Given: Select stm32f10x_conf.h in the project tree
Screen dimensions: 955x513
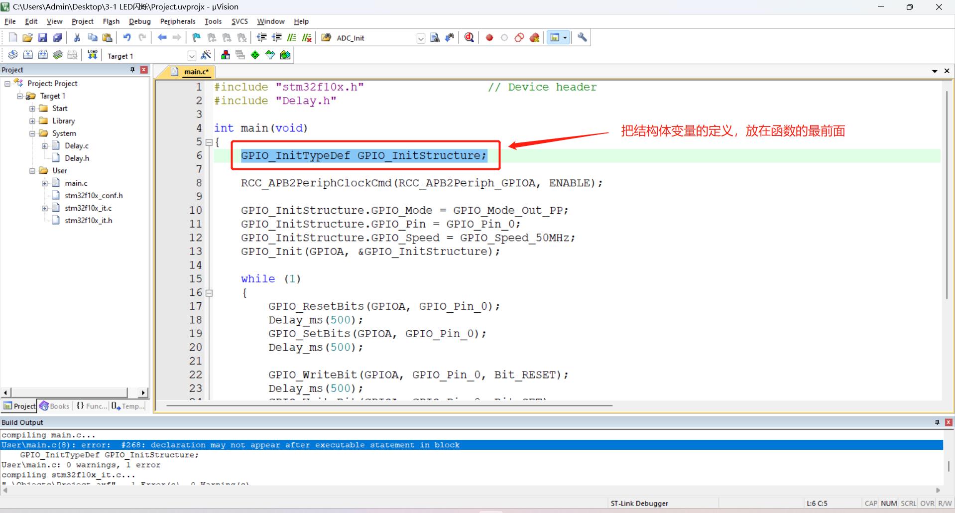Looking at the screenshot, I should click(94, 196).
